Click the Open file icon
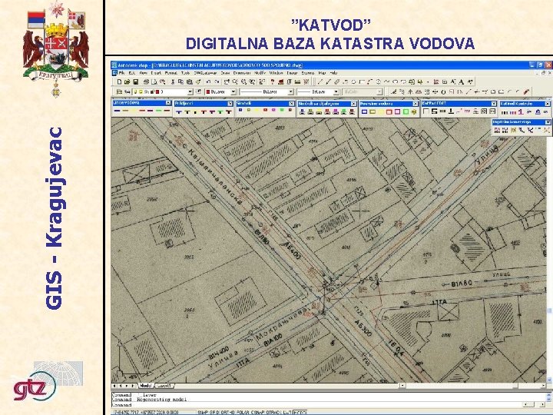553x415 pixels. (127, 82)
